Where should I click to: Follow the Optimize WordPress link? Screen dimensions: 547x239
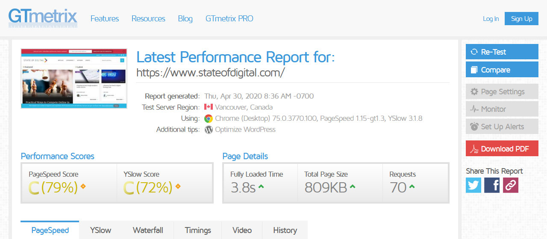tap(245, 130)
